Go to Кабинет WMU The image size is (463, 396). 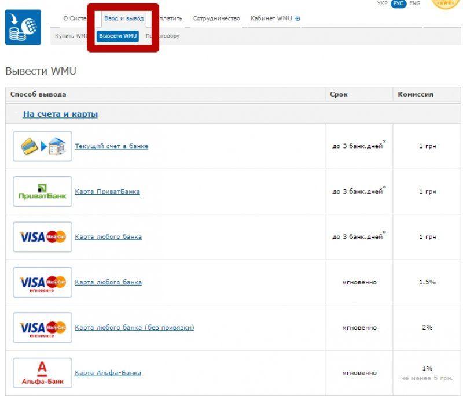(x=275, y=18)
